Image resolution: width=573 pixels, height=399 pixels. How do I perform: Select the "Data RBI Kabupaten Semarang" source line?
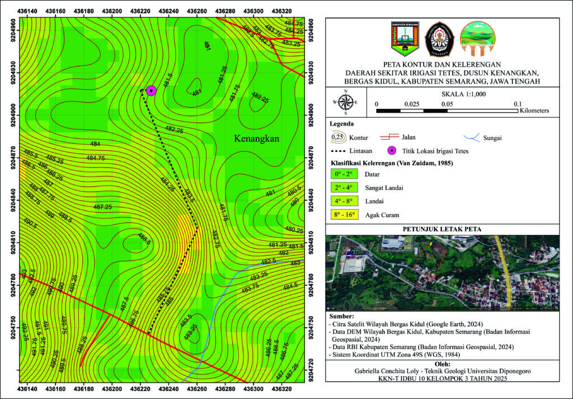(x=421, y=347)
